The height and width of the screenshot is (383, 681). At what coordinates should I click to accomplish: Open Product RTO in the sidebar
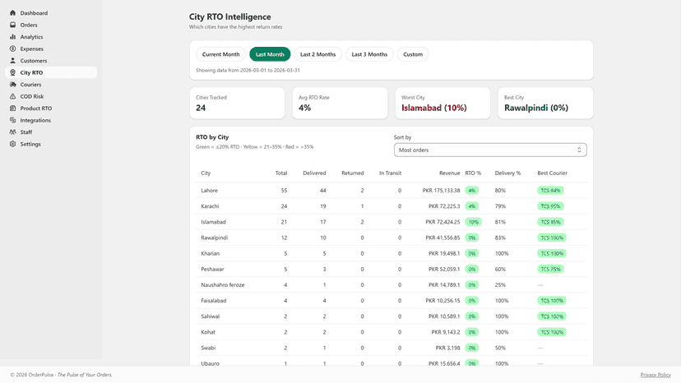coord(36,108)
